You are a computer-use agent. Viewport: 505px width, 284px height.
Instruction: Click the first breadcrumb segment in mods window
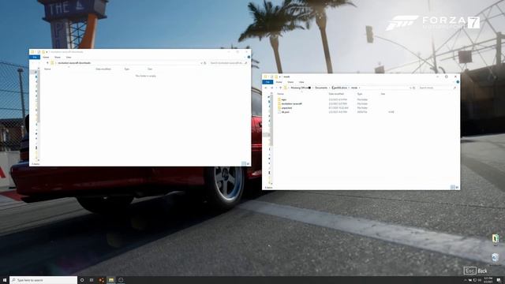[x=301, y=88]
